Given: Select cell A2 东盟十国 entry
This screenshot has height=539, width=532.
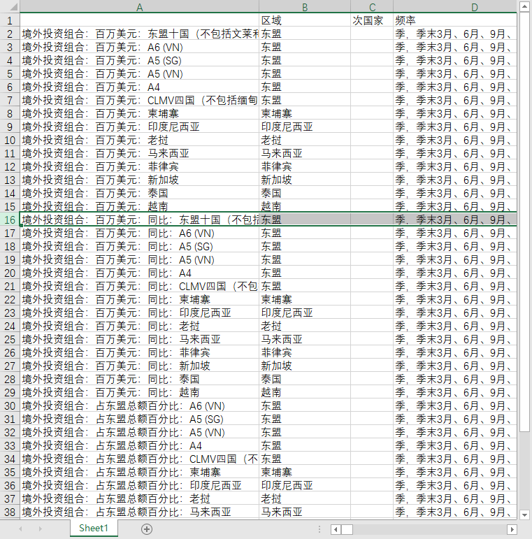Looking at the screenshot, I should [139, 34].
